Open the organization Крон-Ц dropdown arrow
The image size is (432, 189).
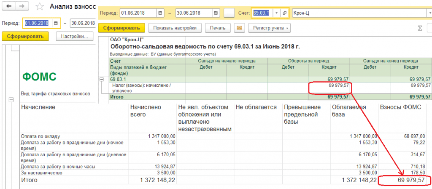429,13
